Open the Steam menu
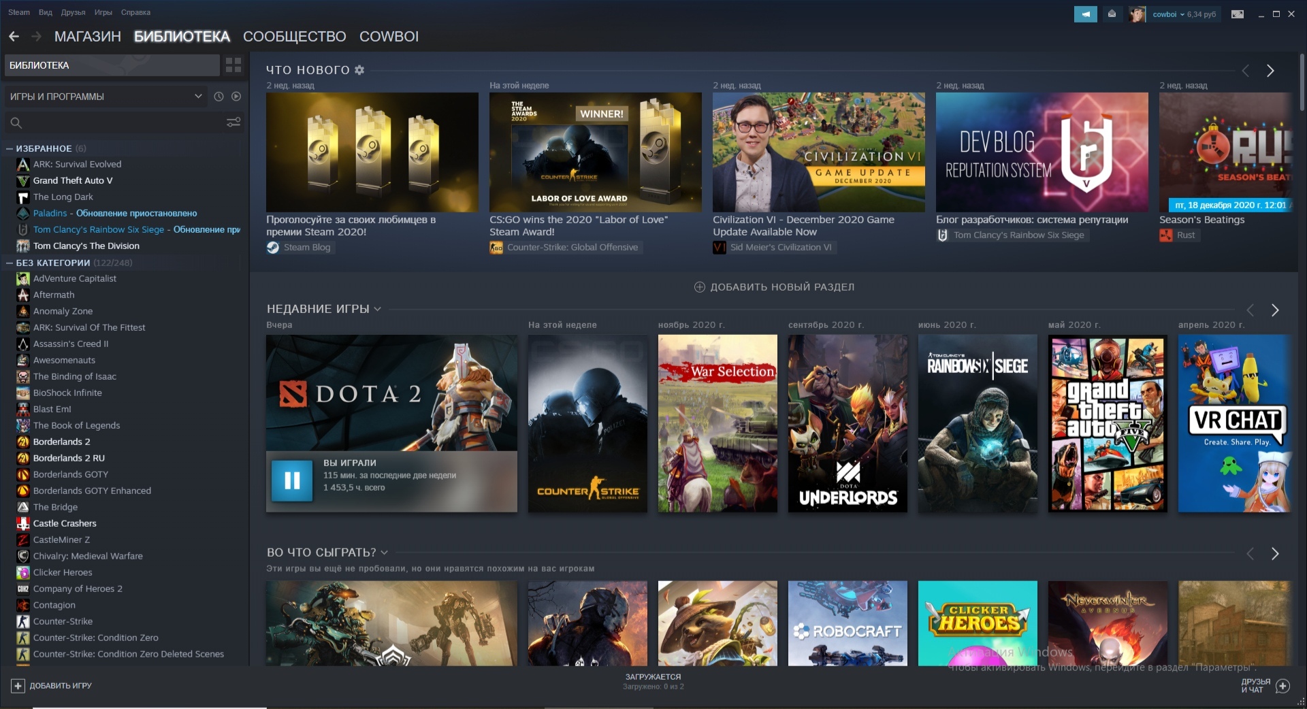The width and height of the screenshot is (1307, 709). coord(19,12)
